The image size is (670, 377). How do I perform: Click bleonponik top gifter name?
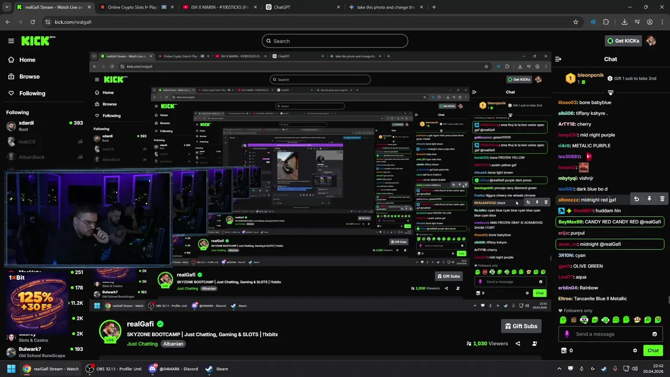click(x=591, y=75)
